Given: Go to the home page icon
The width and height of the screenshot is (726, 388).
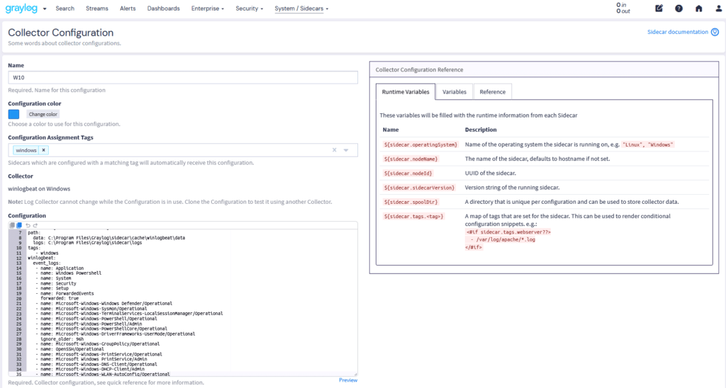Looking at the screenshot, I should tap(699, 8).
